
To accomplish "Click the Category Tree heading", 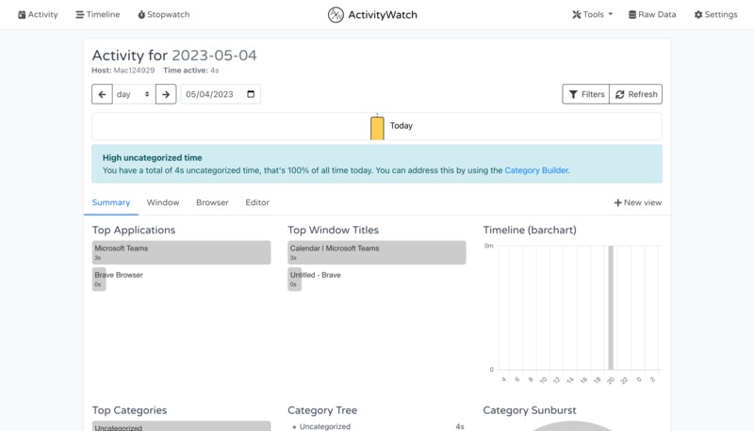I will [322, 410].
